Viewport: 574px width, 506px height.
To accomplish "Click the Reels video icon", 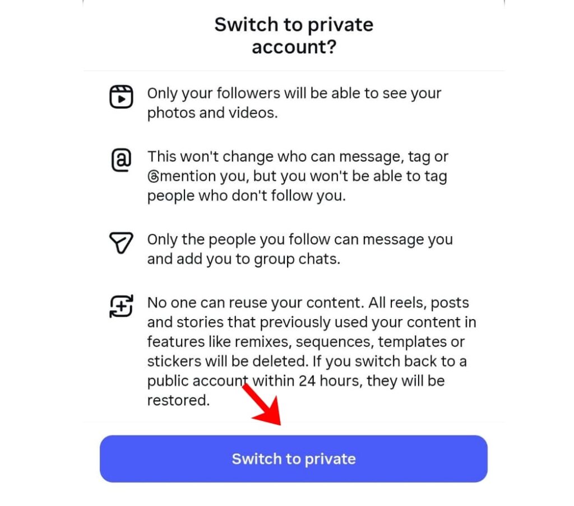I will tap(121, 97).
